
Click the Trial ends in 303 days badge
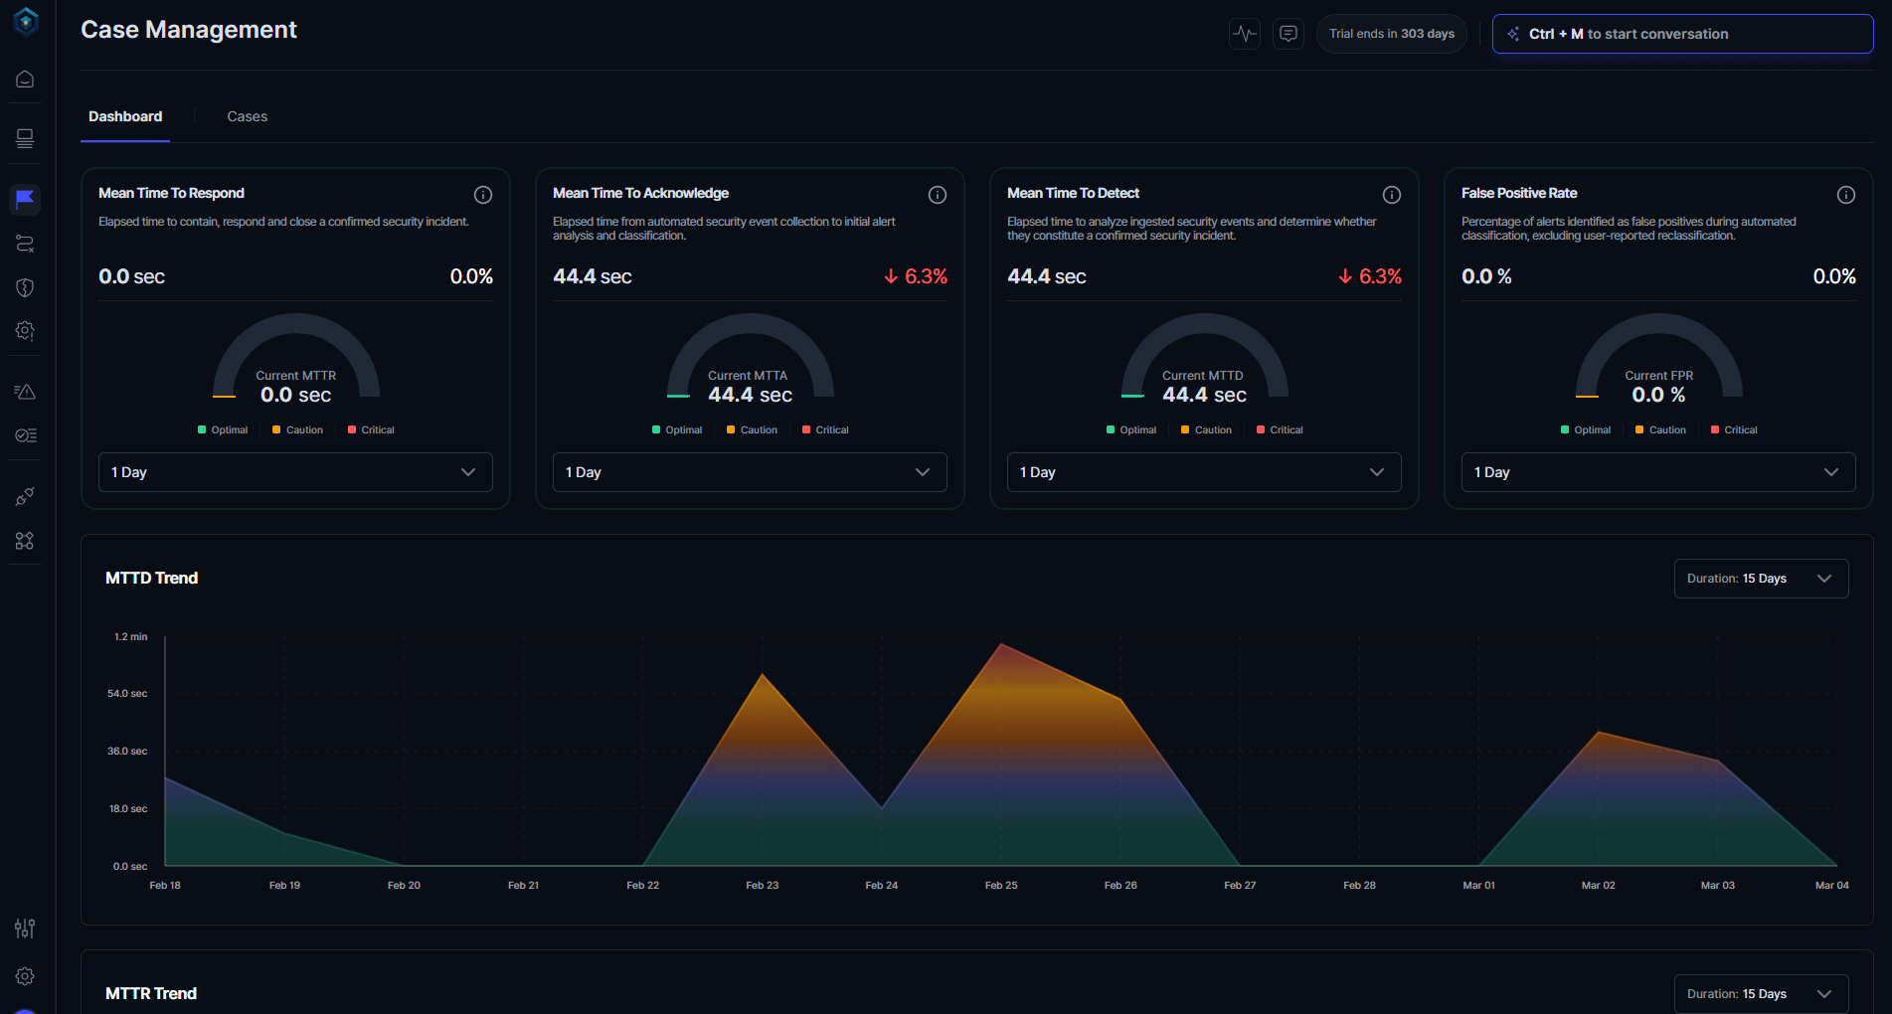tap(1391, 34)
